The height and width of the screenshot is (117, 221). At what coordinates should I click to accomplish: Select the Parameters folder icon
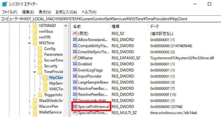pos(40,55)
